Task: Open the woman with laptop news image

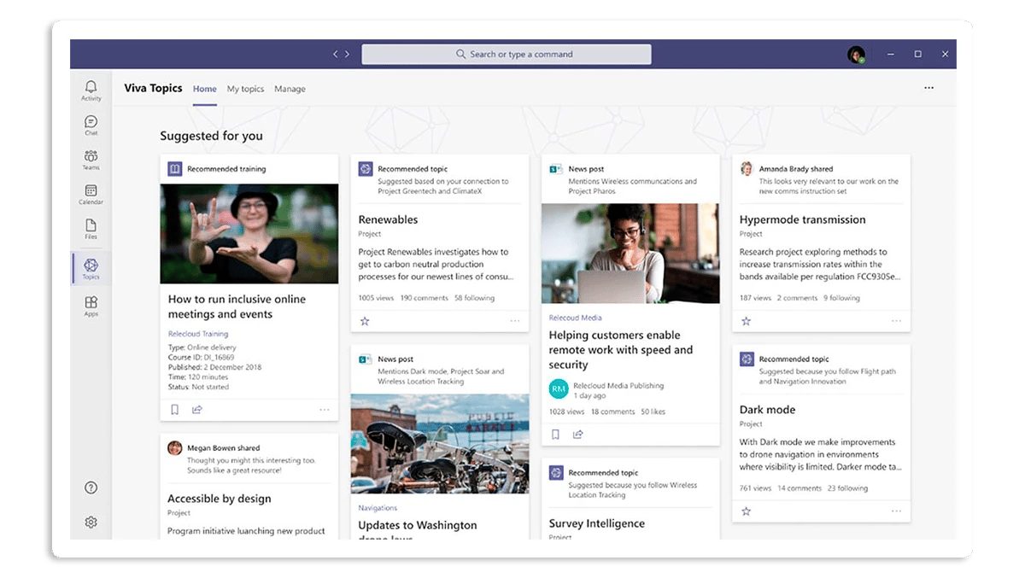Action: 630,254
